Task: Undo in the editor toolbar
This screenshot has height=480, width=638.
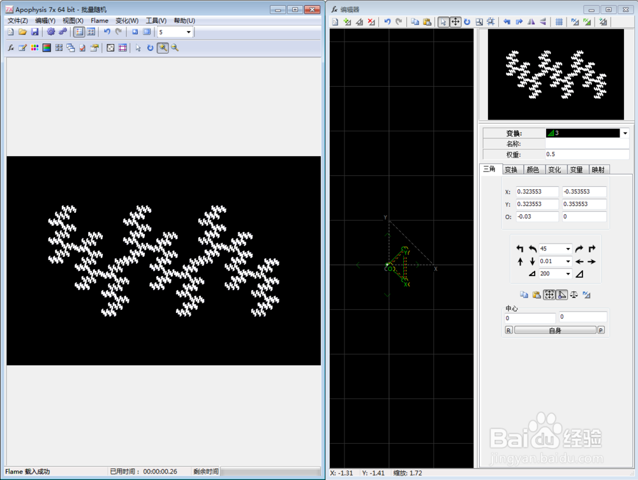Action: pos(387,22)
